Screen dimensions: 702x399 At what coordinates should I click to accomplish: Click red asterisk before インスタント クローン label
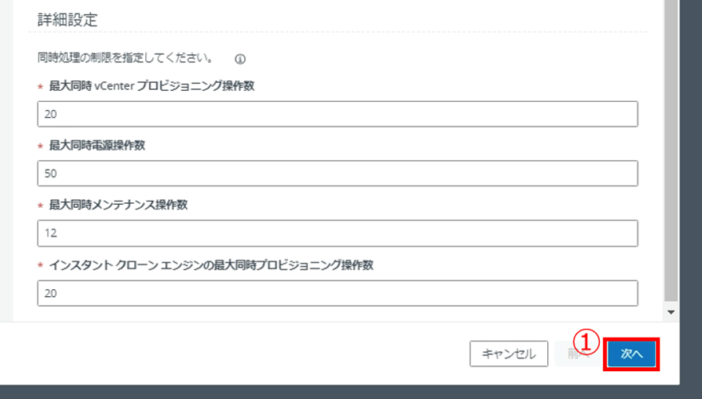41,266
